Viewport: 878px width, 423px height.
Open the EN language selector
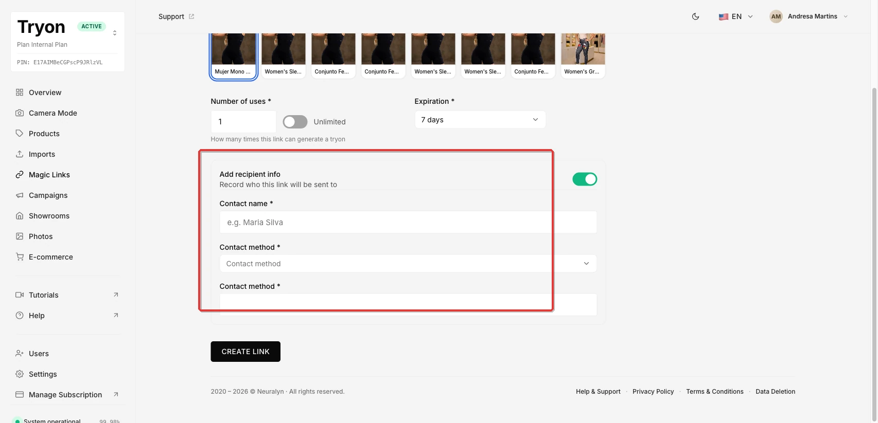tap(736, 16)
